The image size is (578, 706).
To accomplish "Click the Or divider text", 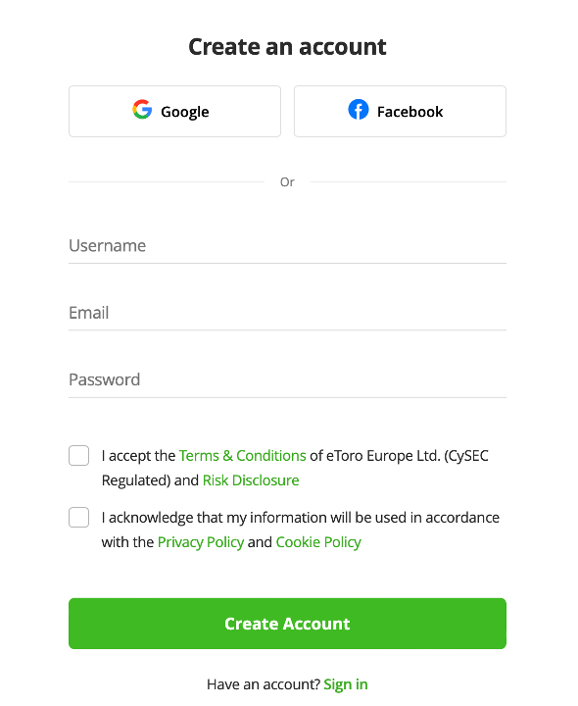I will coord(287,182).
